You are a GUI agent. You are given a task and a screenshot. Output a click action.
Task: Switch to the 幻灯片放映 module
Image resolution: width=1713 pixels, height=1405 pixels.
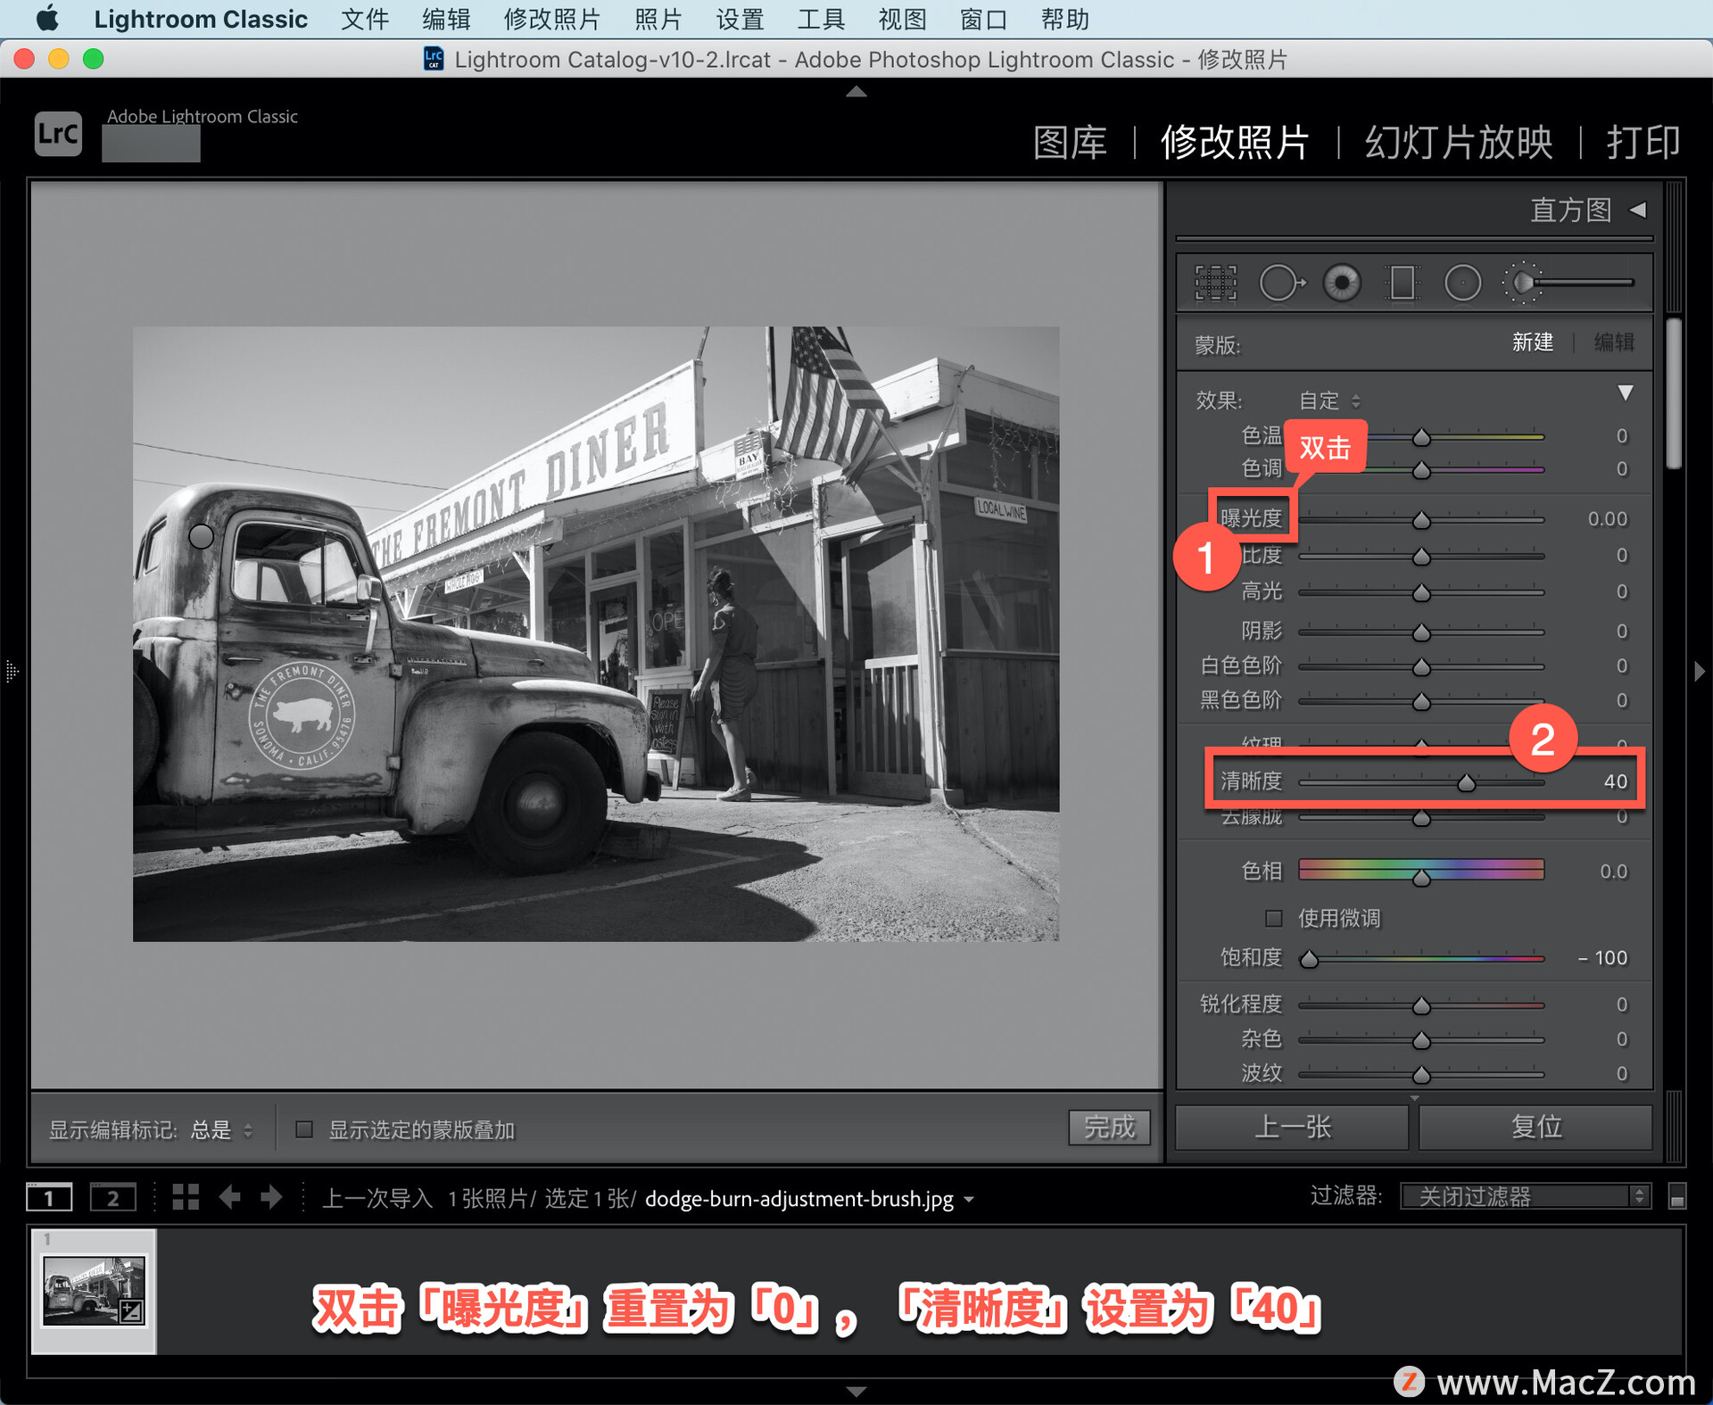1459,142
